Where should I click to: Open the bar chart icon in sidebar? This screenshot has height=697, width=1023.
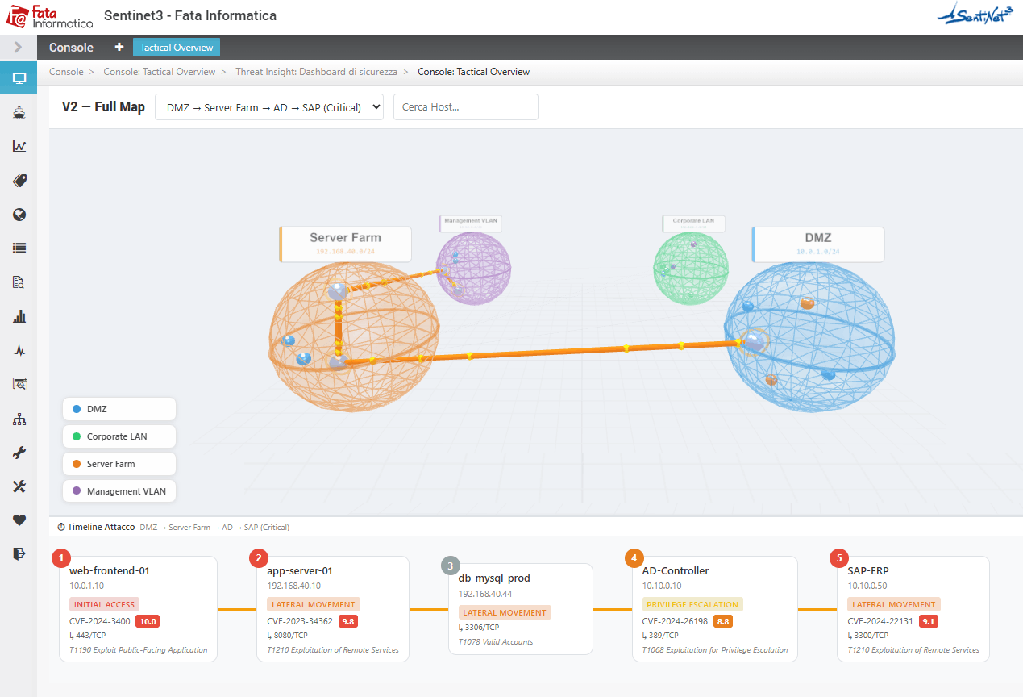point(19,316)
